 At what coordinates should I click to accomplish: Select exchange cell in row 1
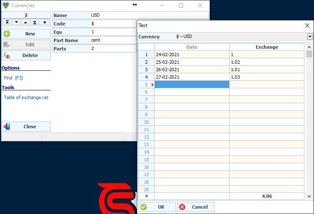267,55
